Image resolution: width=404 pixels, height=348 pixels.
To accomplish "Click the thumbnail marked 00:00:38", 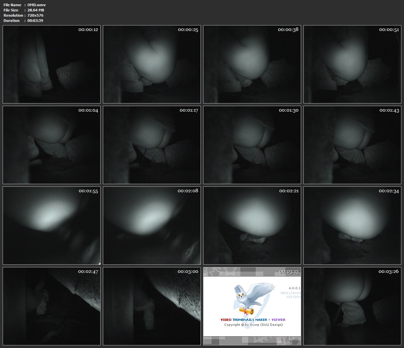I will click(252, 64).
